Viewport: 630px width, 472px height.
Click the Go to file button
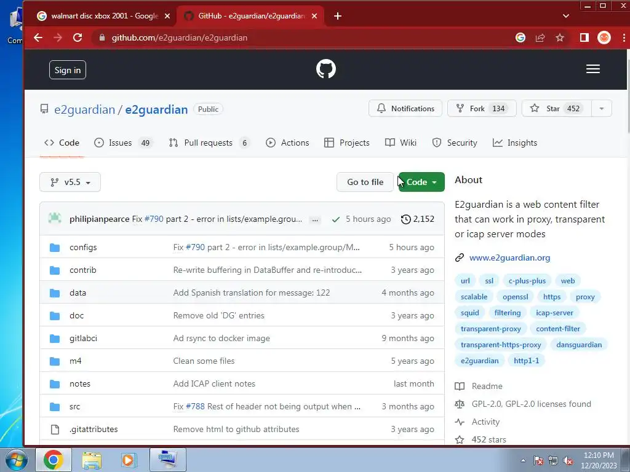coord(365,182)
